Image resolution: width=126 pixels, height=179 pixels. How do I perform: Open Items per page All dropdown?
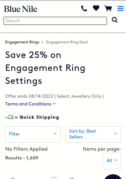112,161
